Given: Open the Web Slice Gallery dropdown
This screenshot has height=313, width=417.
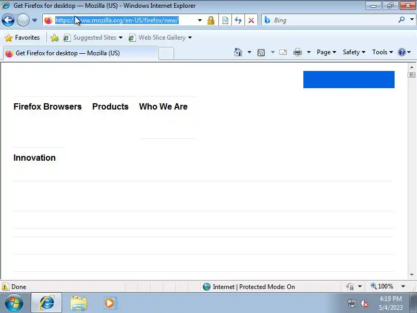Looking at the screenshot, I should point(160,38).
